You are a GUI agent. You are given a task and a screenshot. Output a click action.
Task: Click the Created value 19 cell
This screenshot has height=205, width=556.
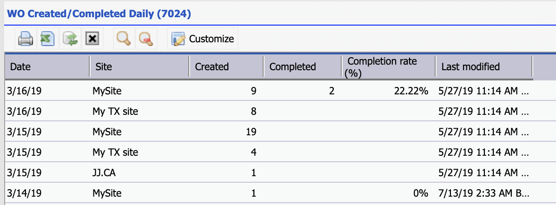(x=251, y=132)
